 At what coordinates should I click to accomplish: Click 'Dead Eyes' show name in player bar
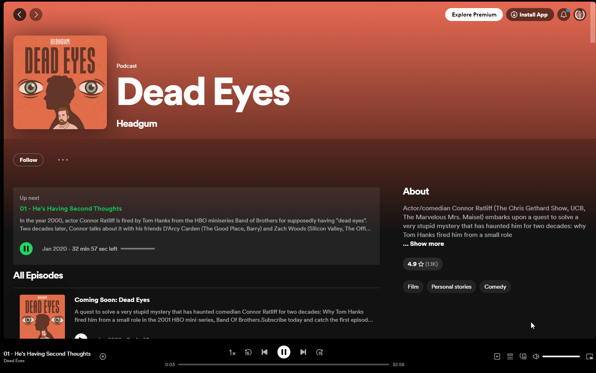14,361
